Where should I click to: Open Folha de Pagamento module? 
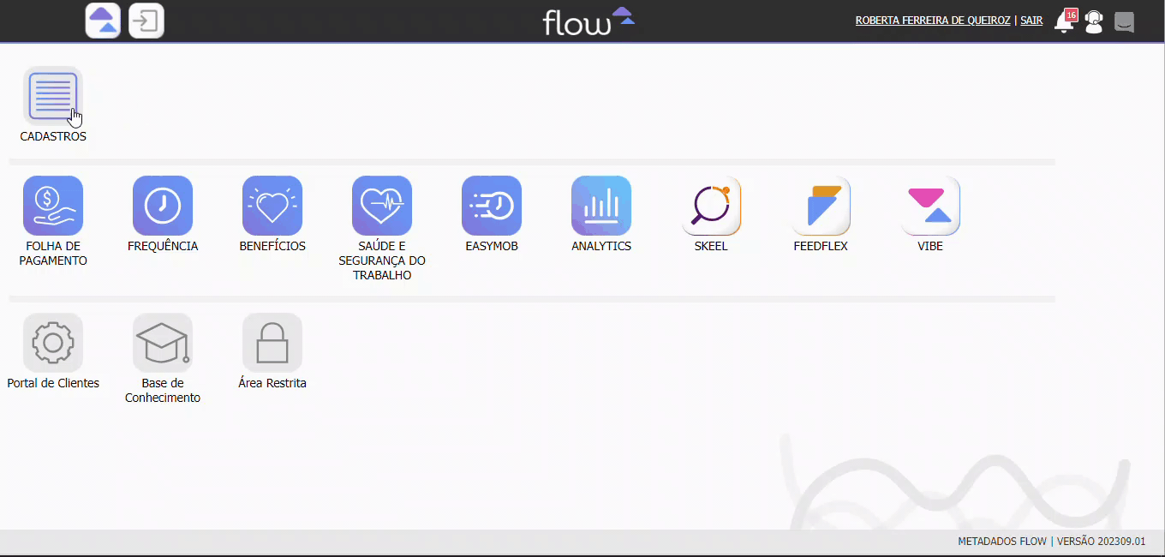click(x=53, y=206)
